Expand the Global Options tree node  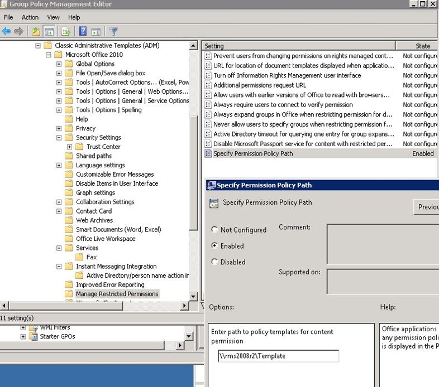click(59, 64)
